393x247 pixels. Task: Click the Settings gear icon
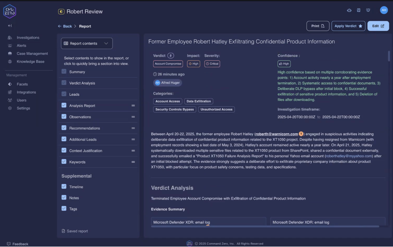(10, 108)
